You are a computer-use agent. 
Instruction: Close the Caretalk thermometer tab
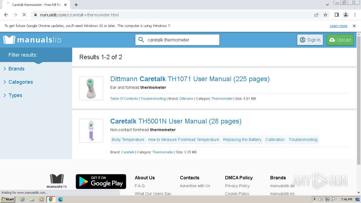[65, 5]
